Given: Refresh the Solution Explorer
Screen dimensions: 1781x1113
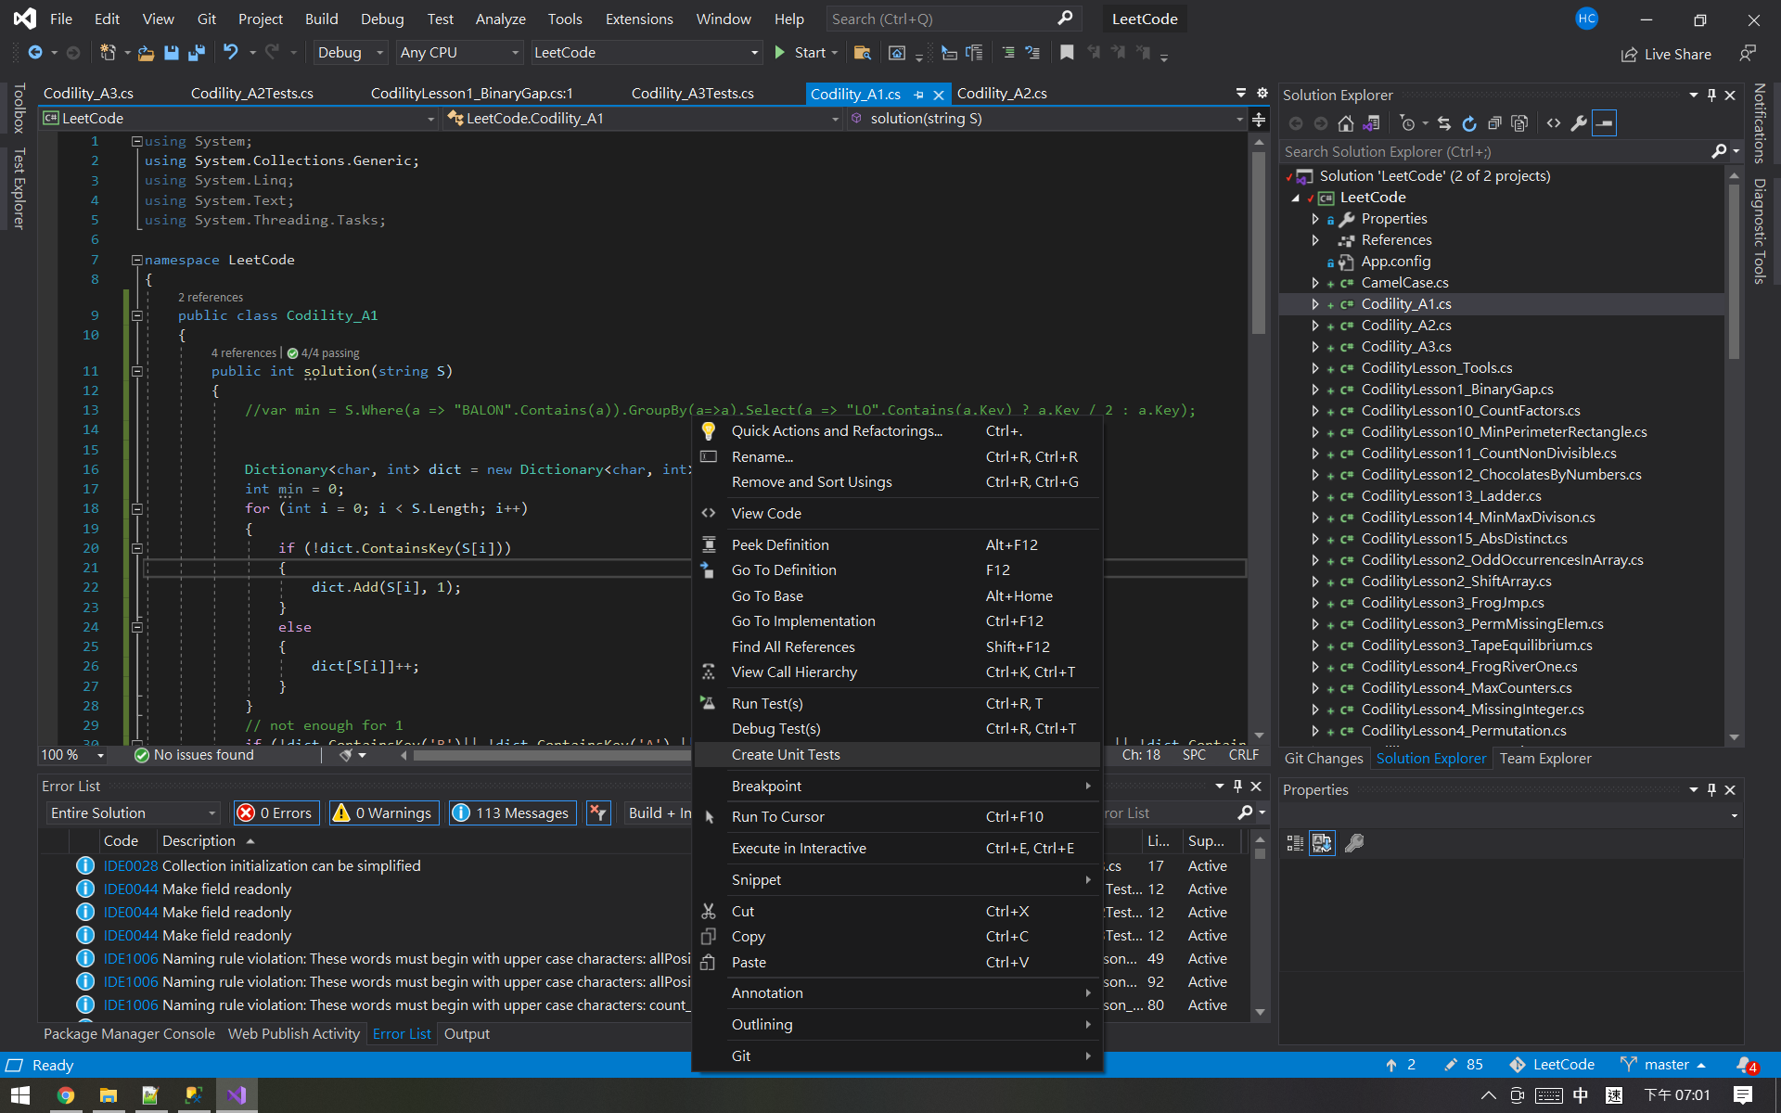Looking at the screenshot, I should [1469, 122].
